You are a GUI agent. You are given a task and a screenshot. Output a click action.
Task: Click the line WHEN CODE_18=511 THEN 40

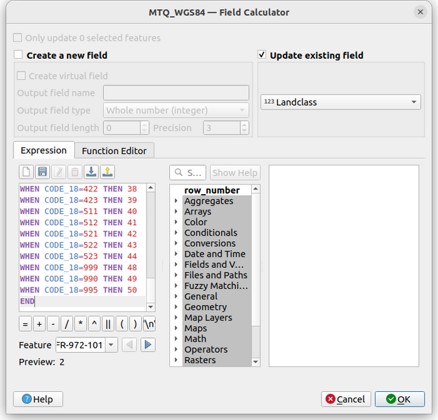[x=79, y=211]
